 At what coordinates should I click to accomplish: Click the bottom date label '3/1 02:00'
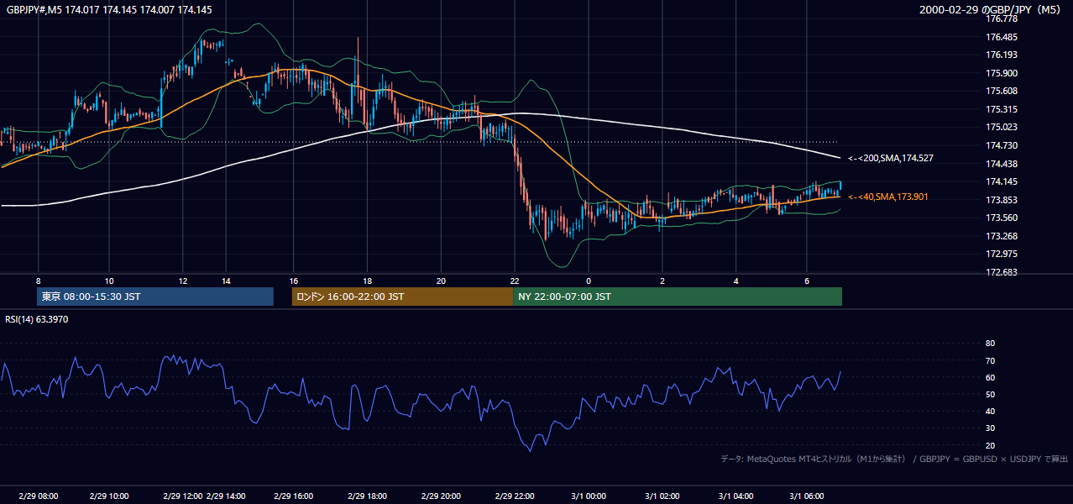click(x=662, y=496)
